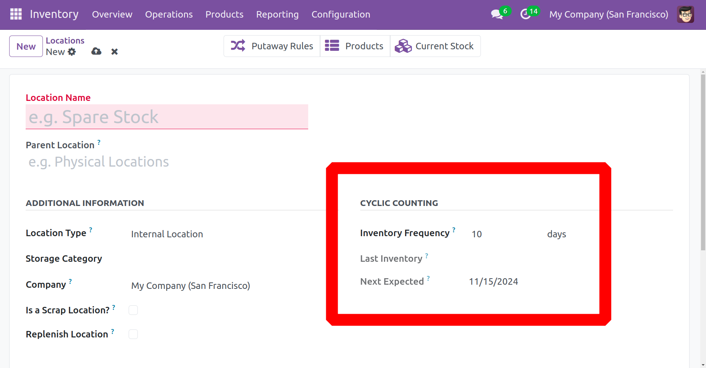The height and width of the screenshot is (368, 706).
Task: Click the Inventory app title
Action: coord(54,14)
